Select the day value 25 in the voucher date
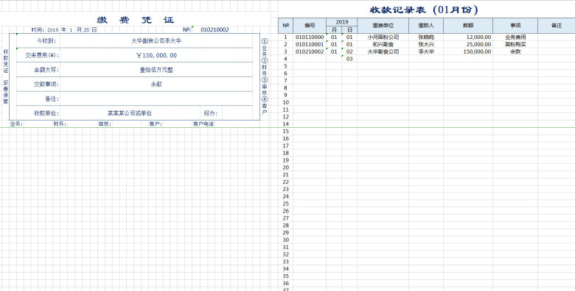This screenshot has width=575, height=291. pyautogui.click(x=86, y=30)
